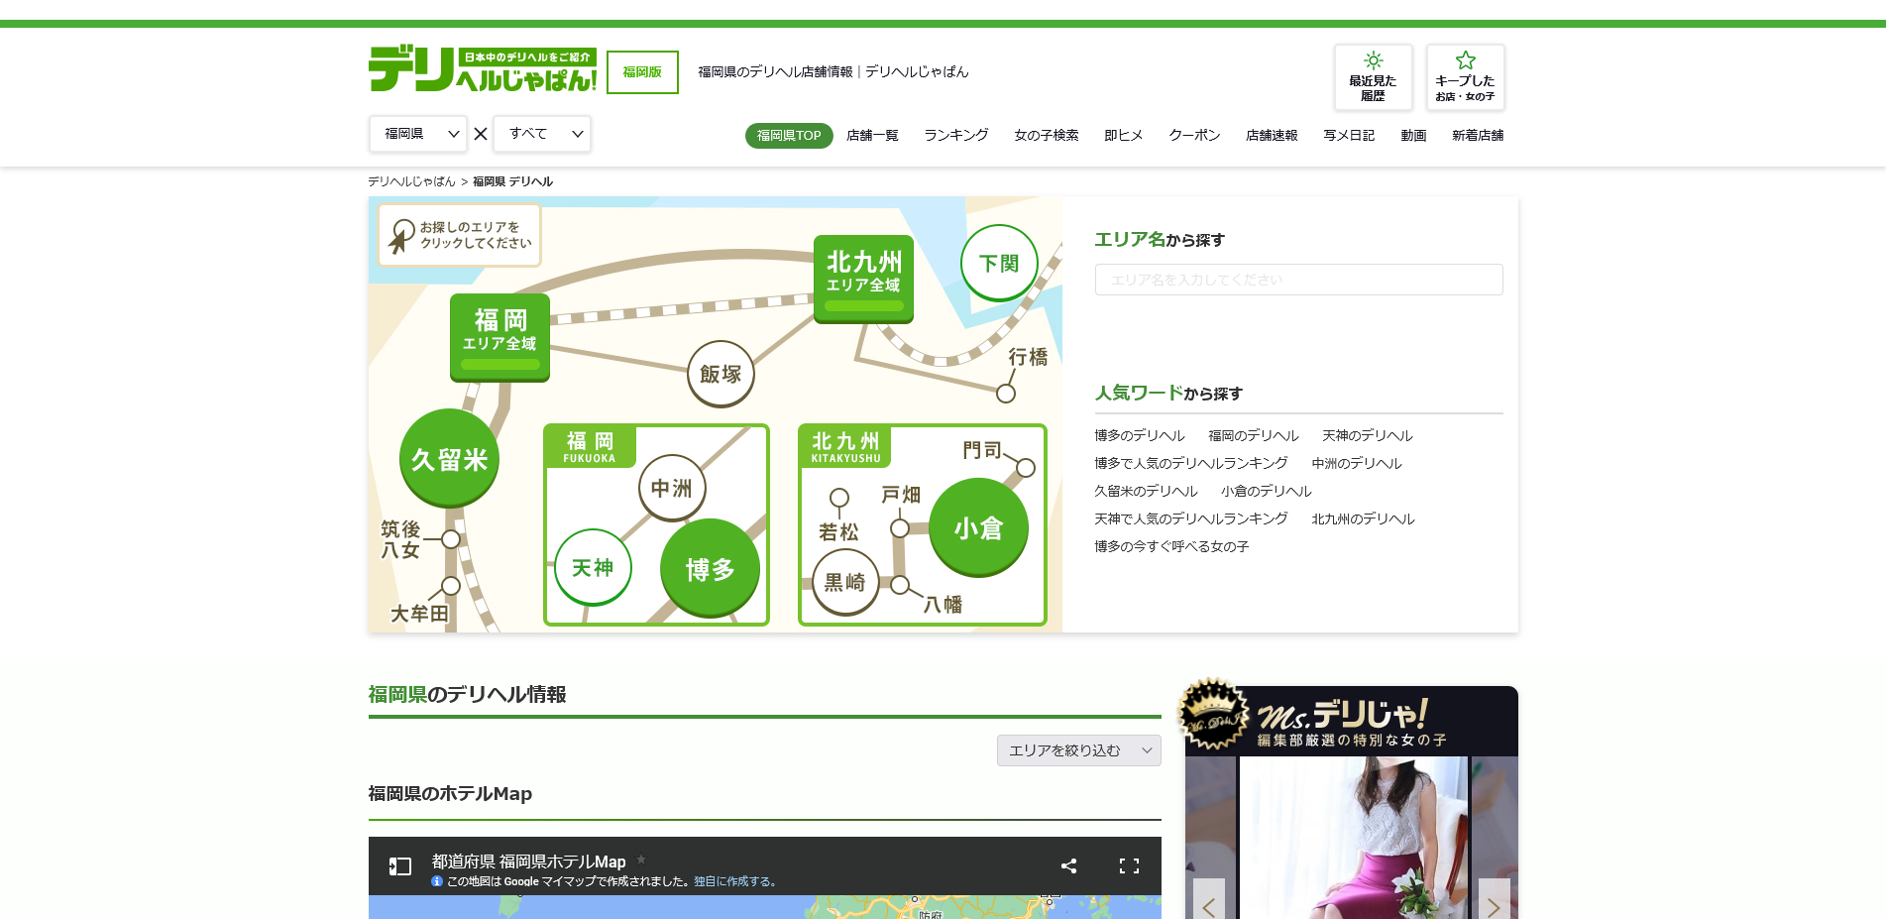
Task: Click the デリヘルじゃぱん site logo
Action: (x=483, y=69)
